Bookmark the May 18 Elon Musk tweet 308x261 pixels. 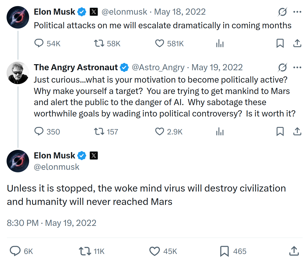point(280,43)
